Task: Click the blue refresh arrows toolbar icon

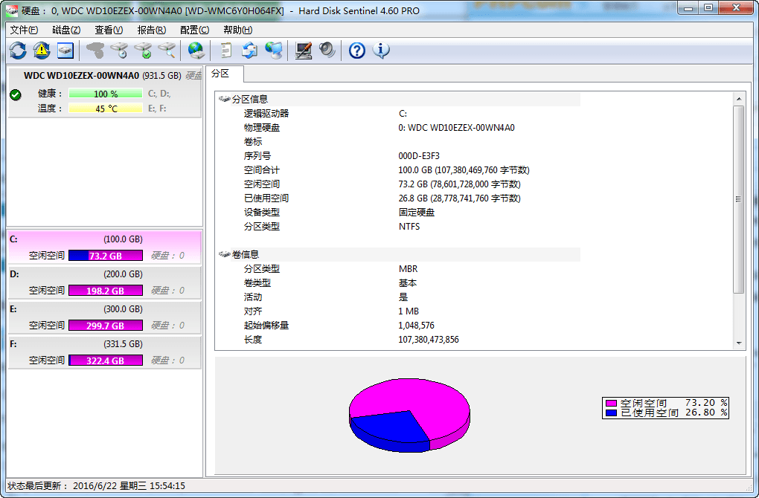Action: point(18,51)
